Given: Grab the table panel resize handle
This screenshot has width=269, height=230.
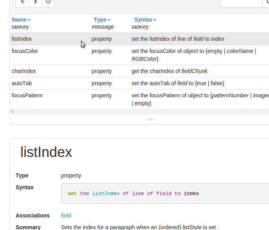Looking at the screenshot, I should click(150, 119).
